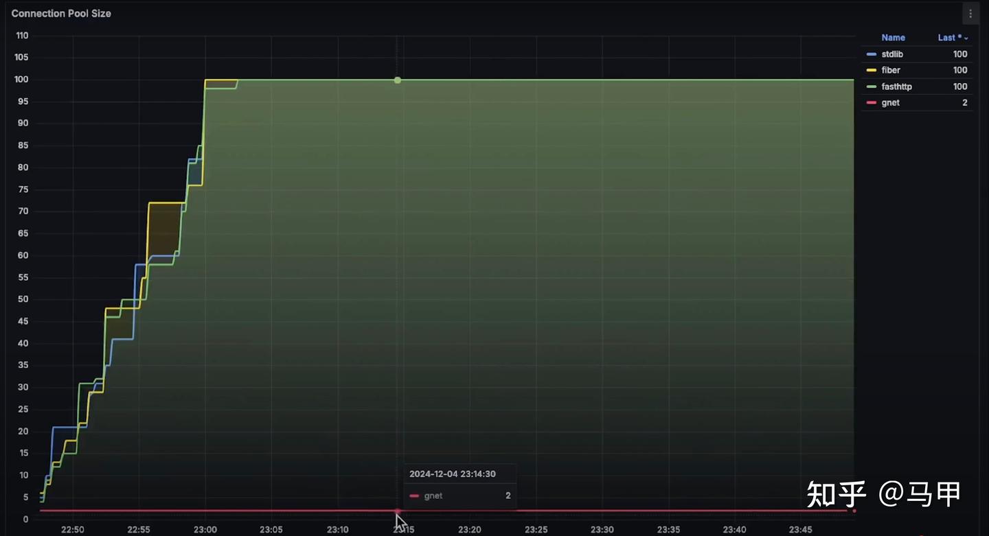The width and height of the screenshot is (989, 536).
Task: Click the yellow fiber line swatch icon
Action: click(871, 70)
